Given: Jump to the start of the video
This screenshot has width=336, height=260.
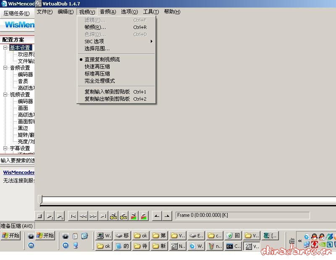Looking at the screenshot, I should (x=73, y=216).
